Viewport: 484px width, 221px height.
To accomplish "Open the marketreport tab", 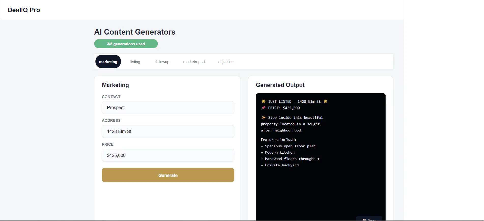I will [x=194, y=62].
